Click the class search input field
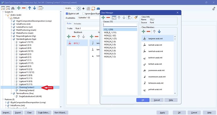Viewport: 217px width, 115px height. pyautogui.click(x=120, y=25)
